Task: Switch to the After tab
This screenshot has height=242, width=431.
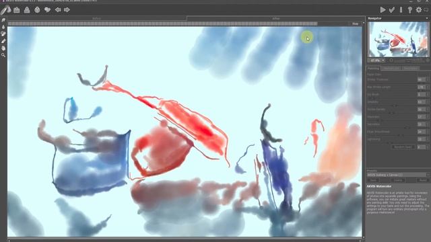Action: click(x=275, y=19)
